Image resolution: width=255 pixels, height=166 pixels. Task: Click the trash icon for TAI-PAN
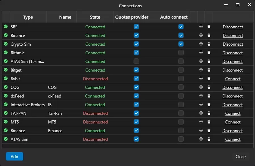(209, 113)
